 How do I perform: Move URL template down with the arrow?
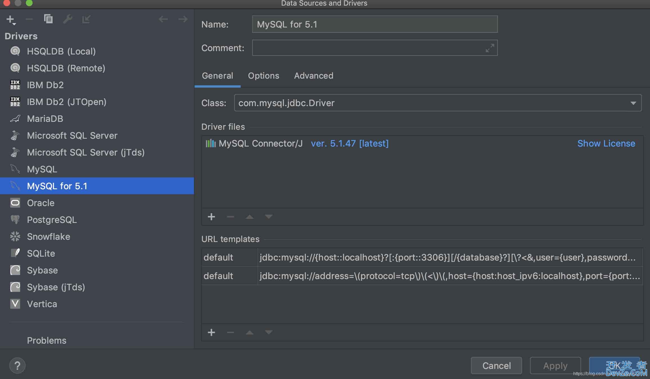(269, 332)
